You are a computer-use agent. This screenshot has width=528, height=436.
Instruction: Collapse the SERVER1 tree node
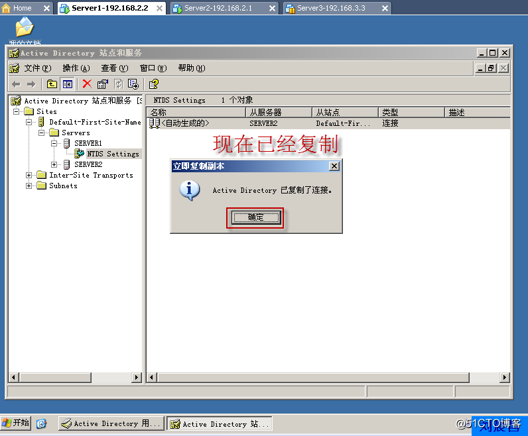coord(54,143)
